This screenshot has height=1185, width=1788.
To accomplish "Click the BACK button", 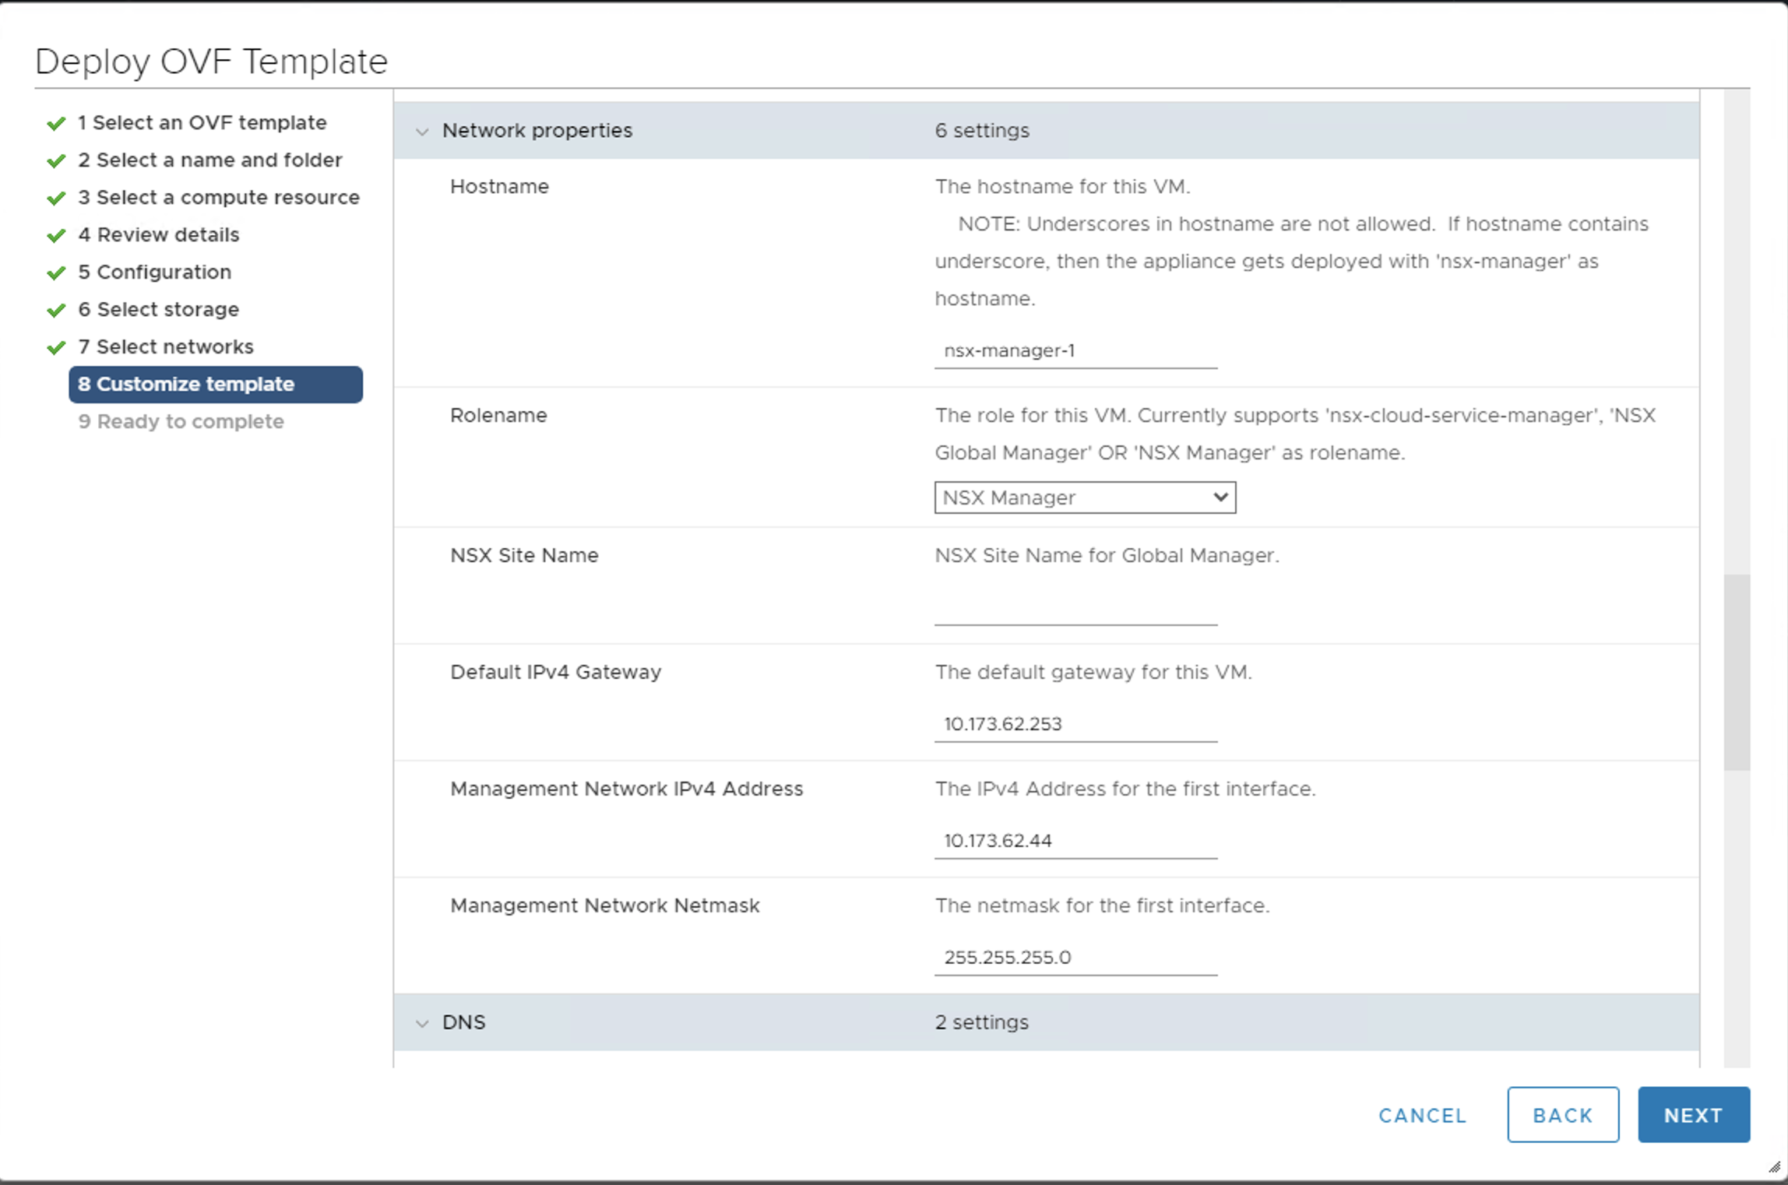I will coord(1563,1115).
